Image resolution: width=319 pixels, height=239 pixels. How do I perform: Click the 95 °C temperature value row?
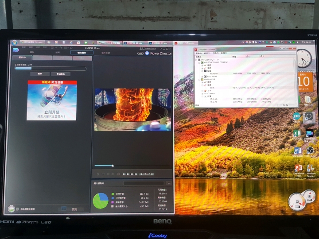coord(244,88)
